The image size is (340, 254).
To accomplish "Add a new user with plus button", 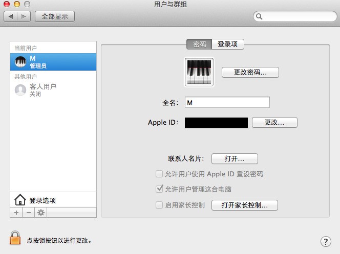I will pos(16,213).
